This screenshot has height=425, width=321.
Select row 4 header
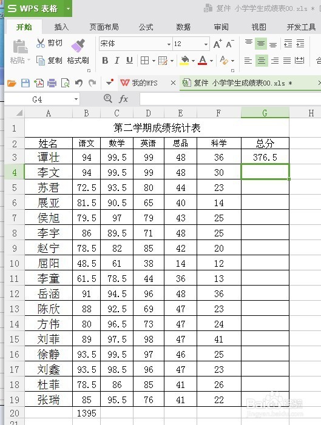pos(15,172)
